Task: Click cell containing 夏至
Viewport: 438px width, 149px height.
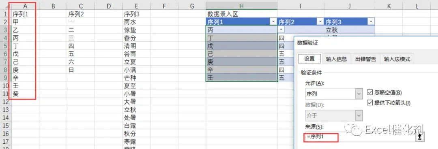Action: point(136,86)
